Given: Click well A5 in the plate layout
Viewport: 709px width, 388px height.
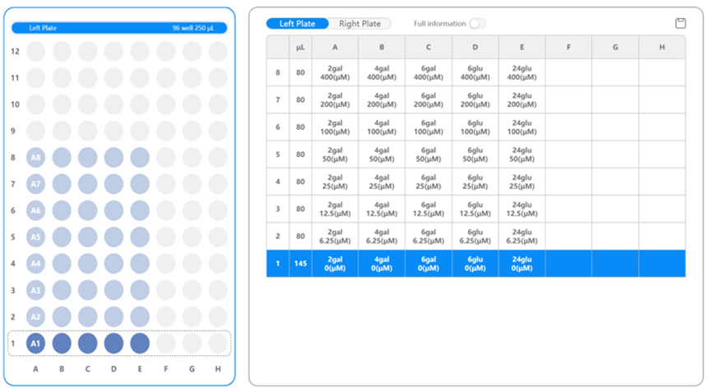Looking at the screenshot, I should tap(35, 237).
